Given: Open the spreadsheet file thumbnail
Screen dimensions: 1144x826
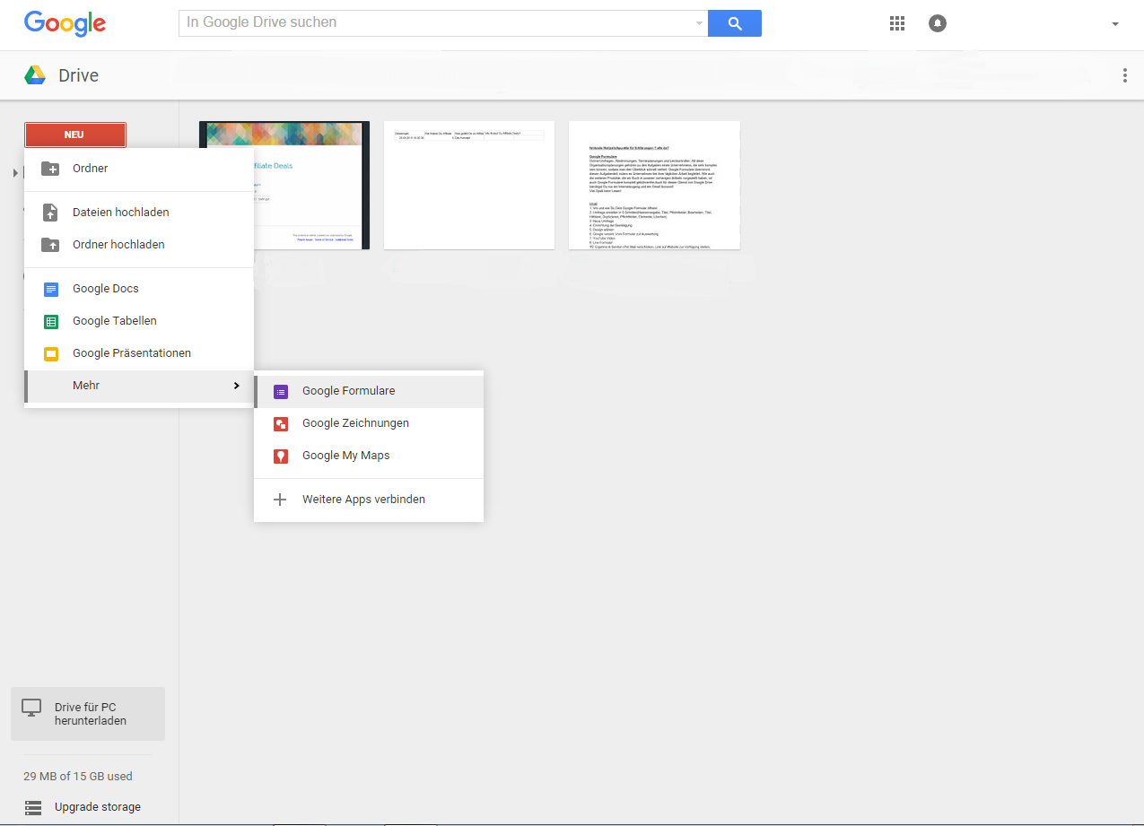Looking at the screenshot, I should pos(469,185).
